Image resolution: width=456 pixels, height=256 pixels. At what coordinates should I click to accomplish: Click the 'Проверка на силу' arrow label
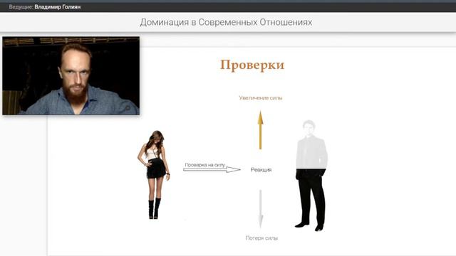tap(204, 165)
